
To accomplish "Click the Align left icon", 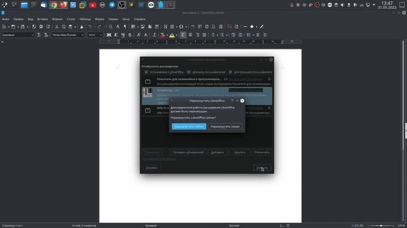I will click(x=183, y=35).
